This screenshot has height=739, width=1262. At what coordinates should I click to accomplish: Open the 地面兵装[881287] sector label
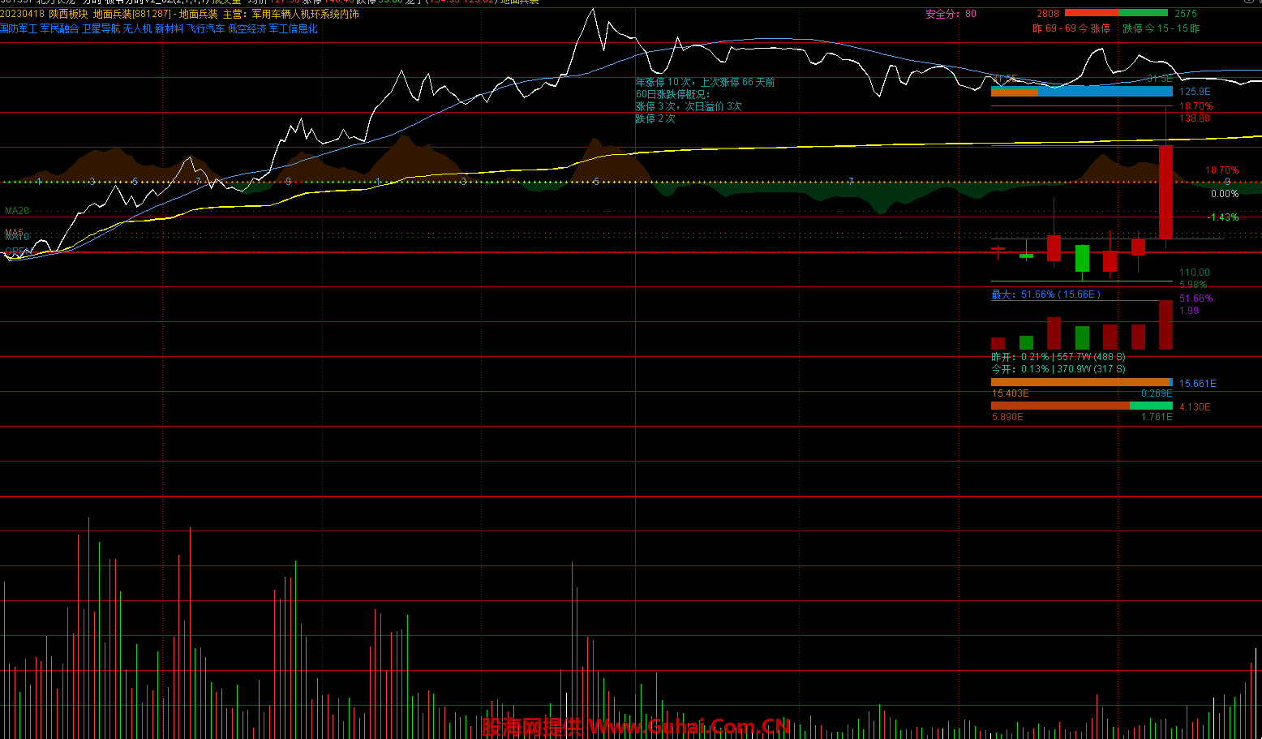(132, 15)
